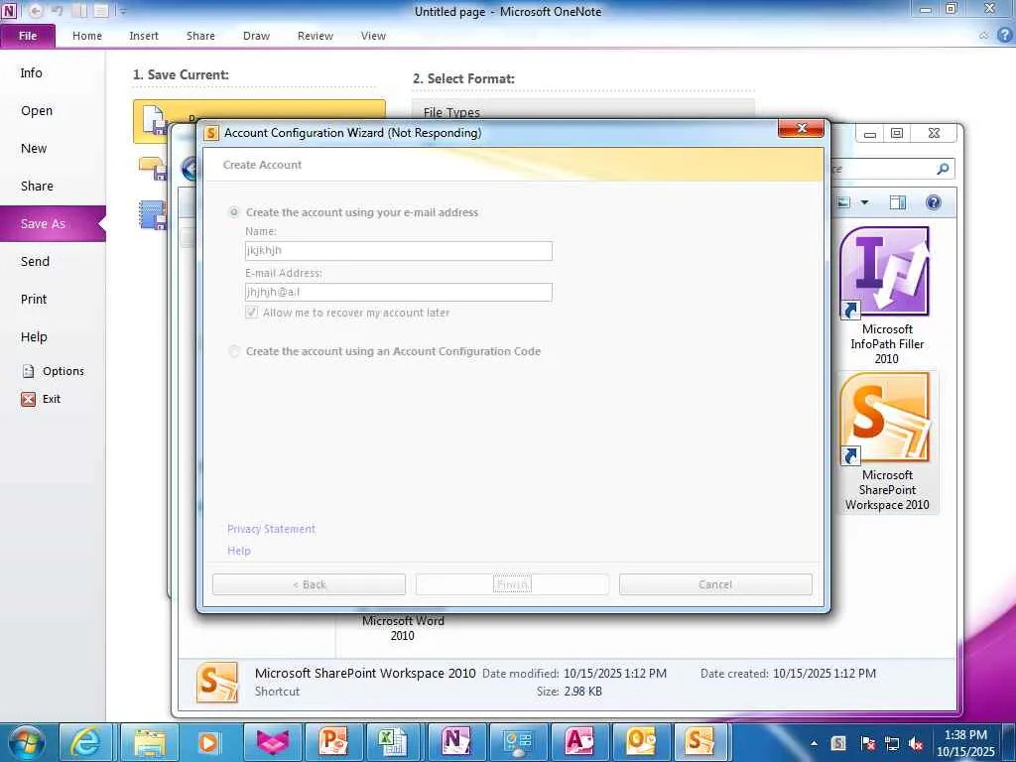Viewport: 1016px width, 762px height.
Task: Open Windows Explorer from the taskbar
Action: coord(149,742)
